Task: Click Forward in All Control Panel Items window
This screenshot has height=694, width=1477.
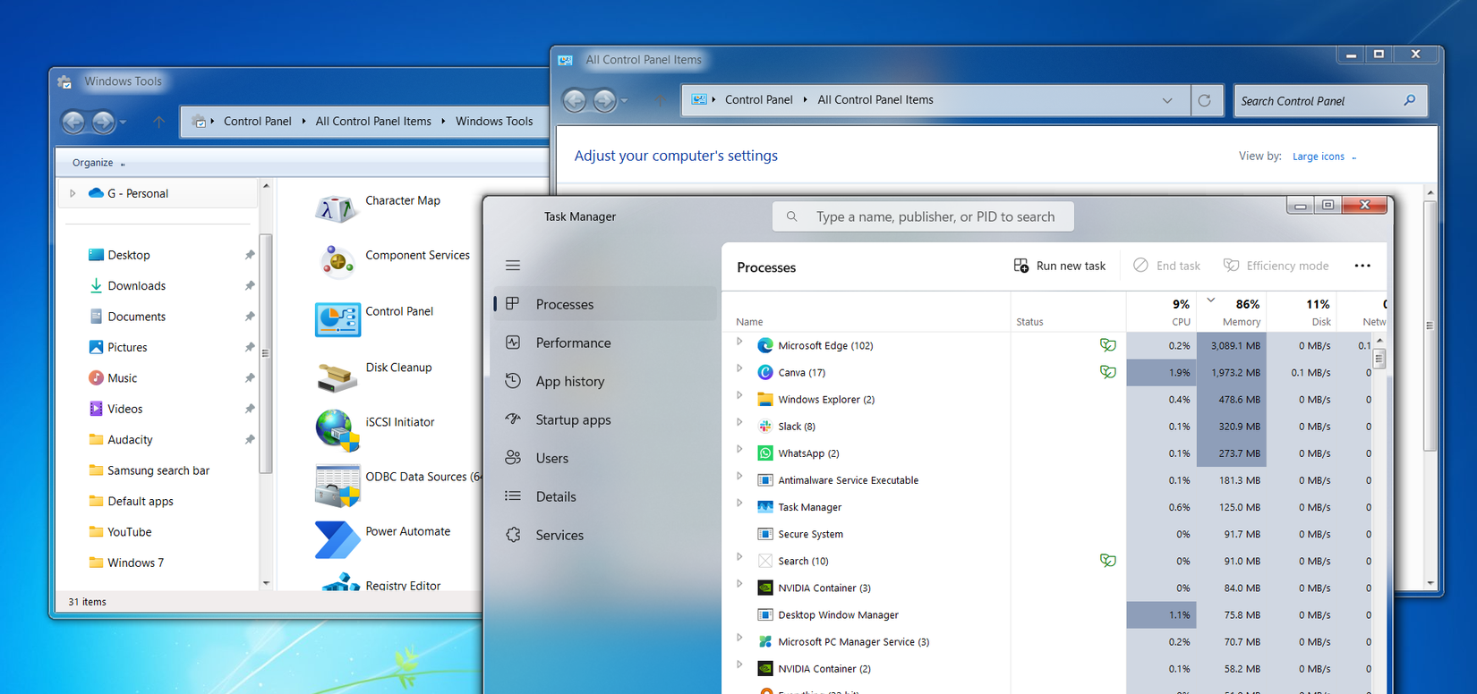Action: [605, 101]
